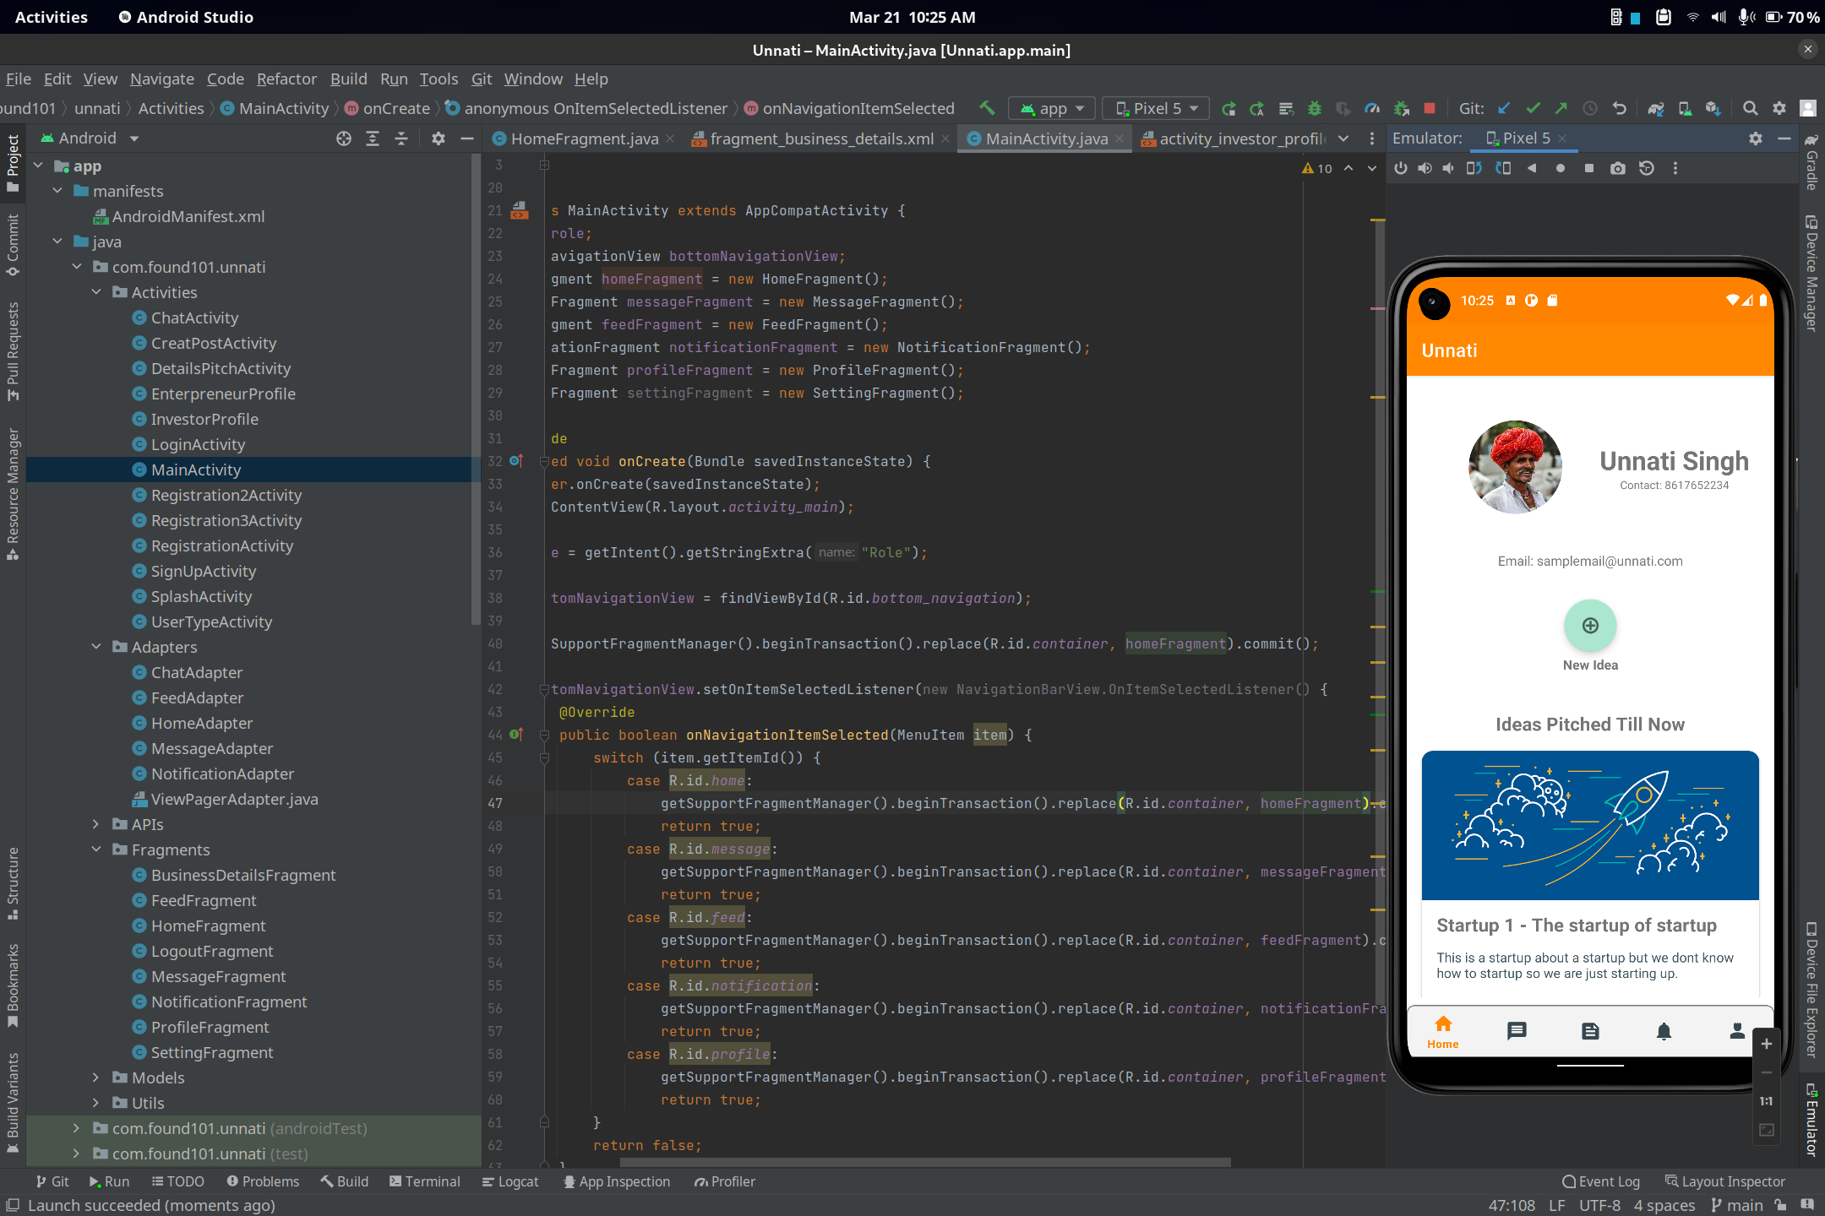The height and width of the screenshot is (1216, 1825).
Task: Open the Navigate menu
Action: click(x=161, y=79)
